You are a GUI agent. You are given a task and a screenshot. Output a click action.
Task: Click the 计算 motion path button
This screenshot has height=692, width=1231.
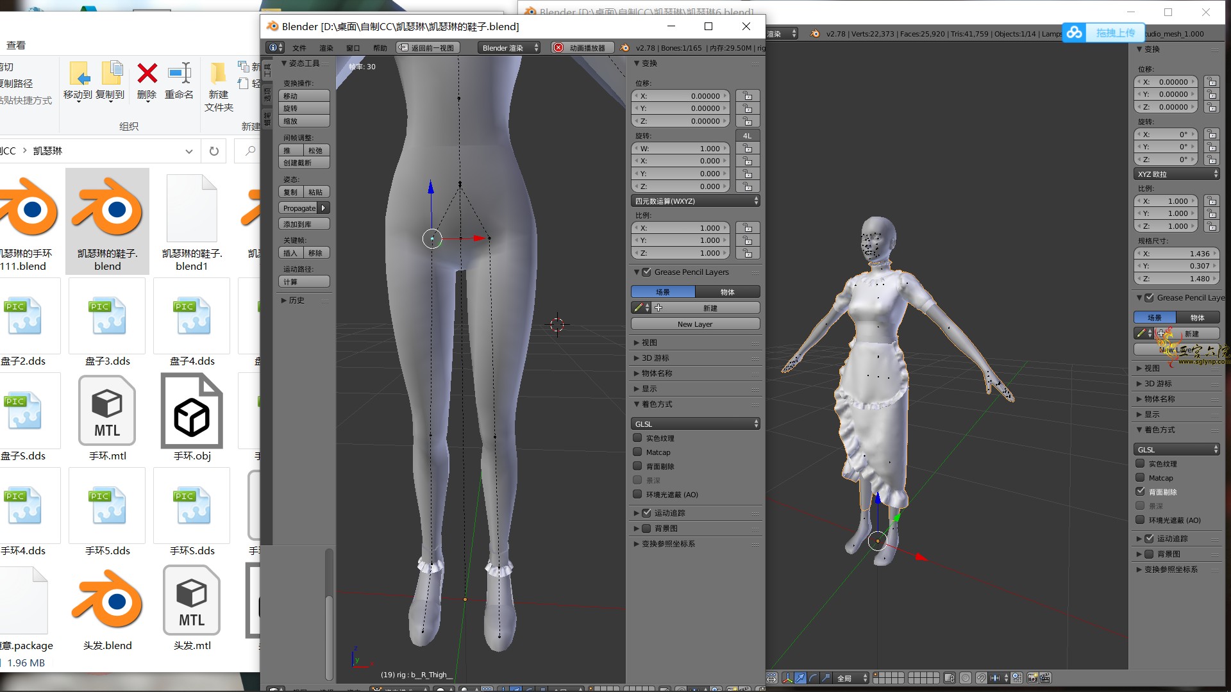point(304,281)
